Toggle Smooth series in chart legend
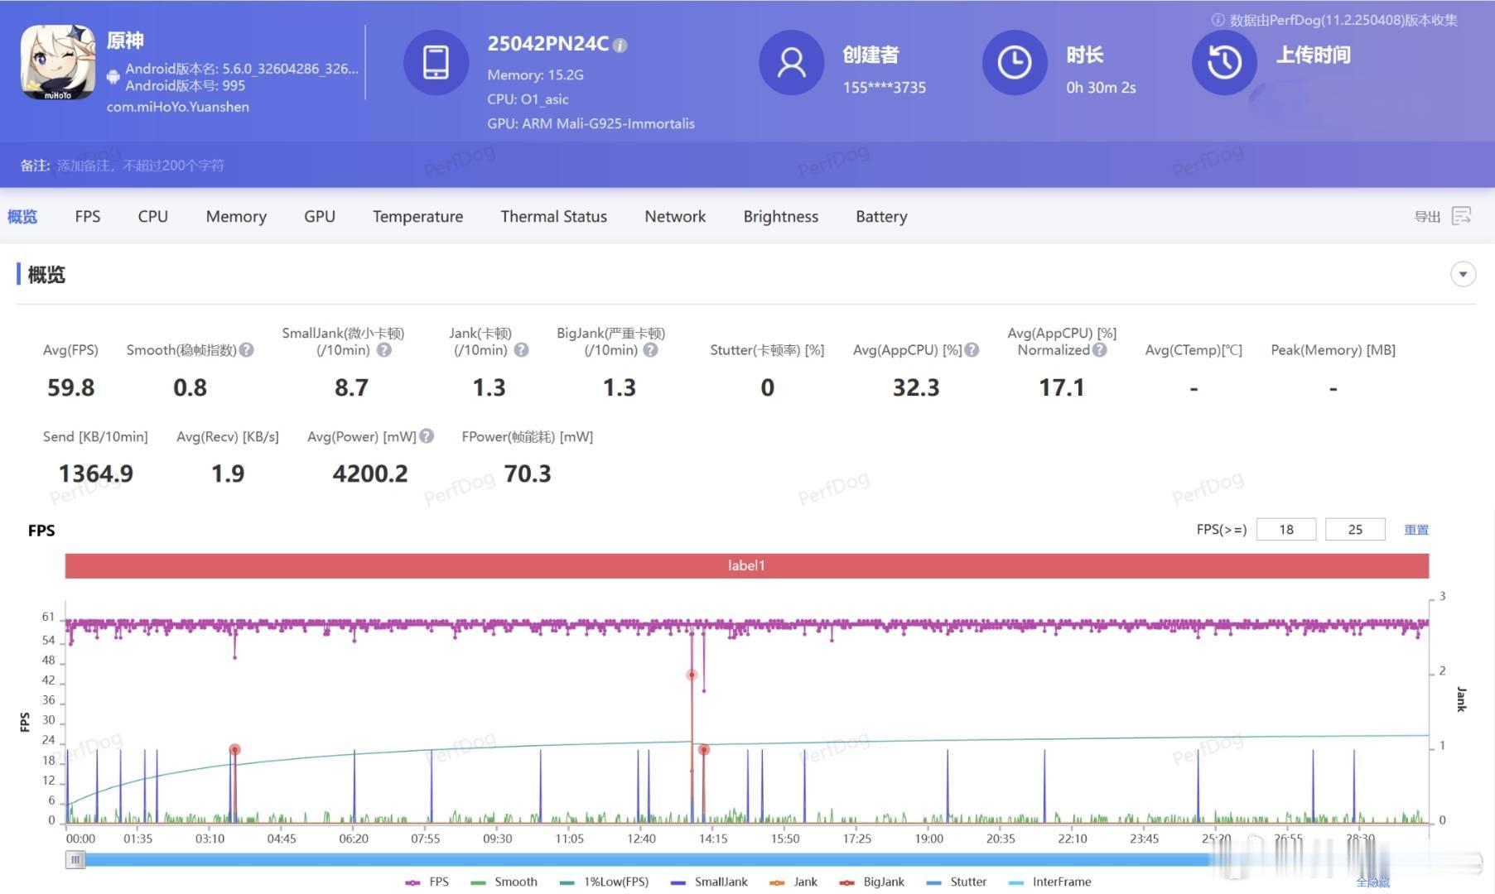Screen dimensions: 1495x894 (x=504, y=882)
